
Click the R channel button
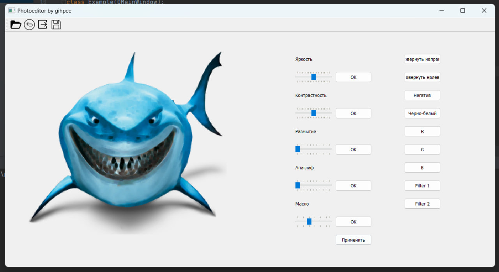(422, 131)
